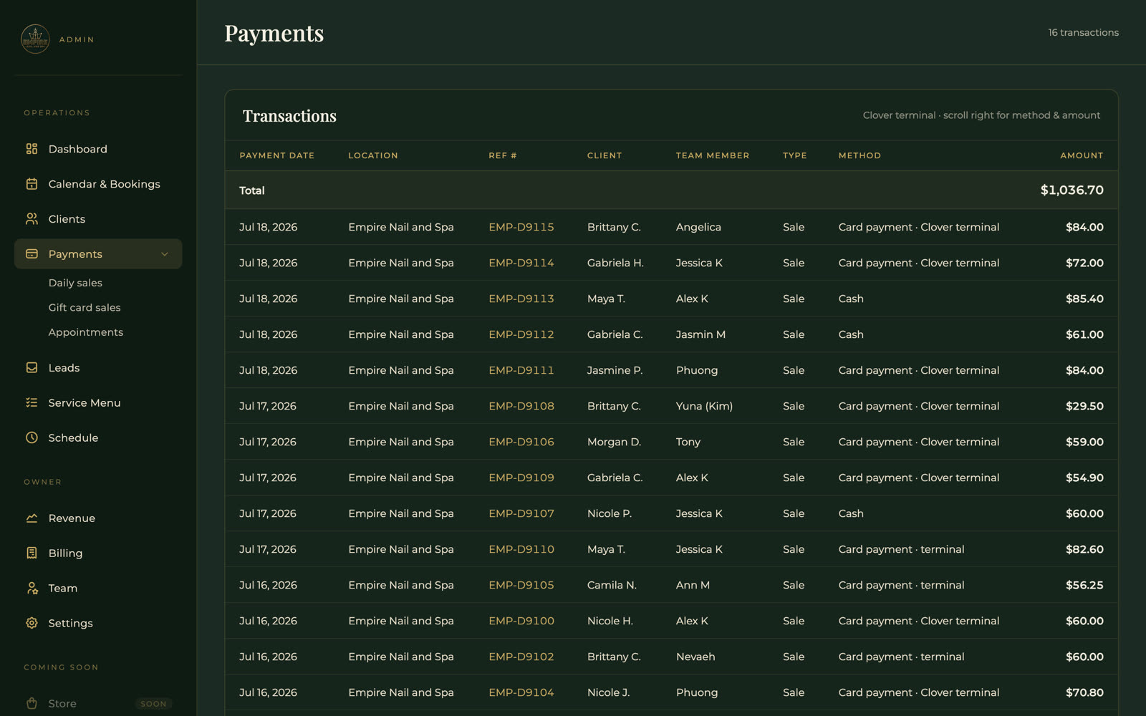Click the Method column header

(x=860, y=155)
